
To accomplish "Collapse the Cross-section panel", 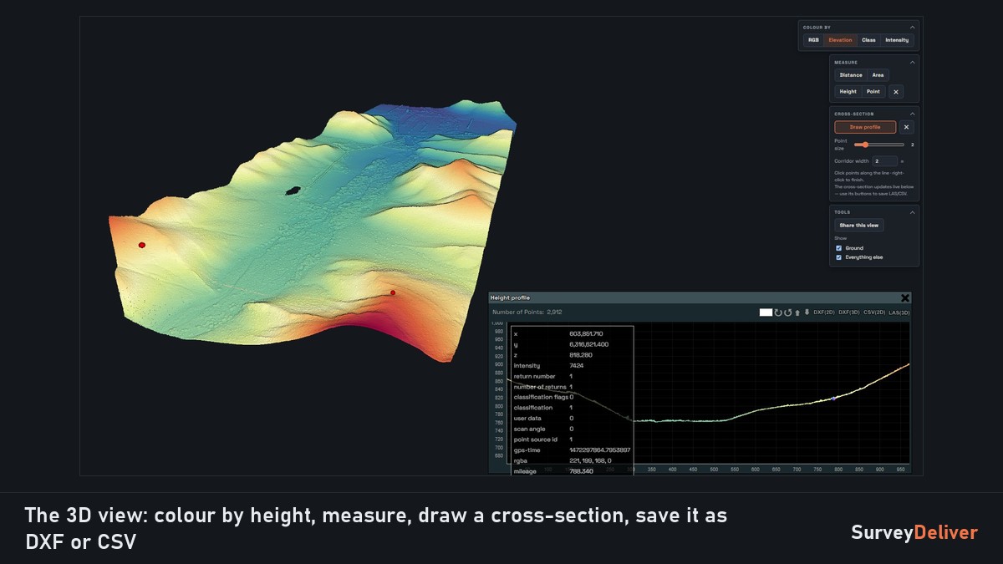I will 913,114.
